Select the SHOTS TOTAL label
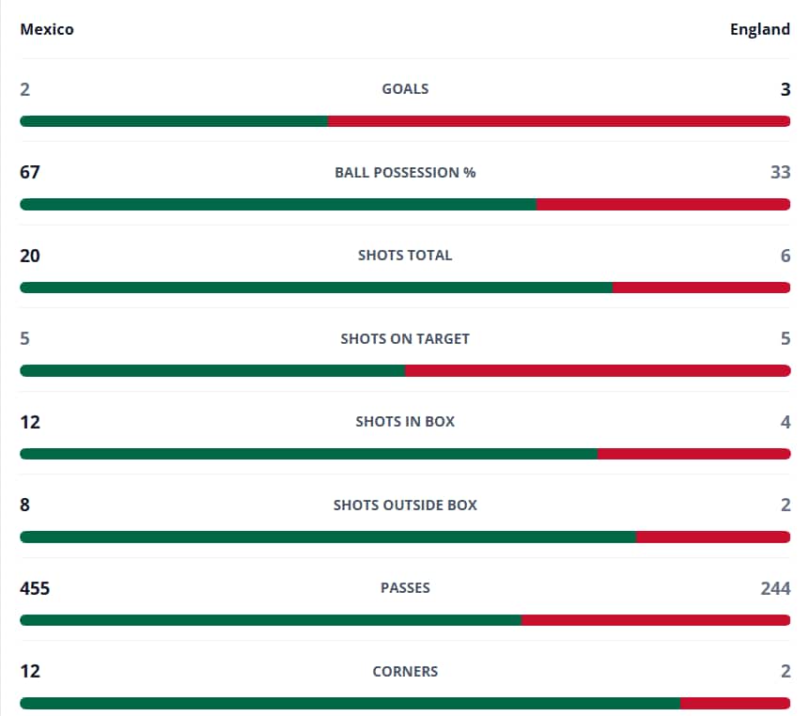Image resolution: width=809 pixels, height=716 pixels. [405, 256]
